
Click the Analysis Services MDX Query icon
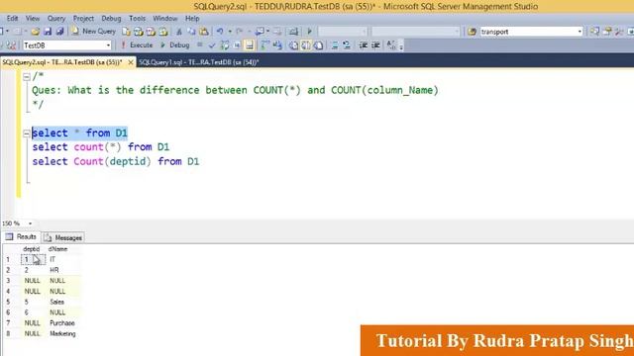point(139,32)
